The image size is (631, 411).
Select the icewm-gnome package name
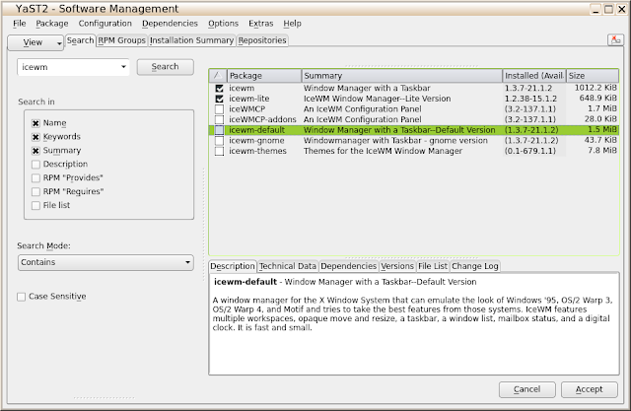(x=256, y=140)
